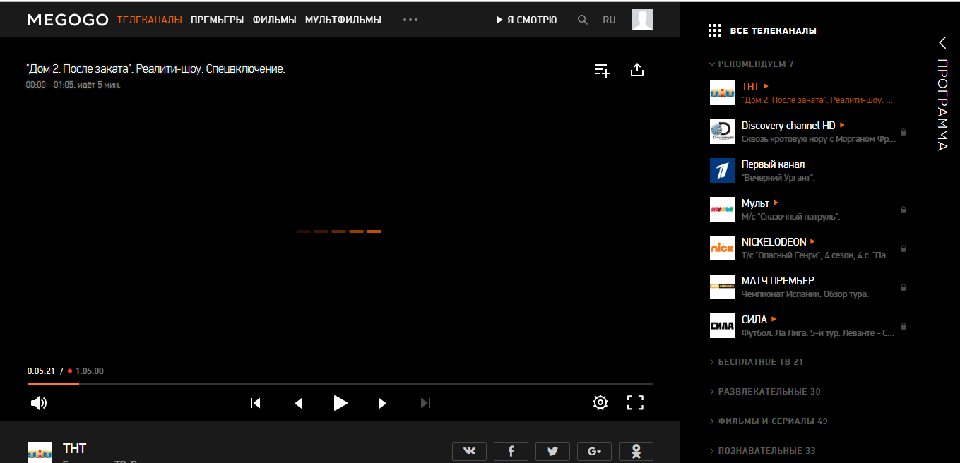Mute the player volume icon

pyautogui.click(x=39, y=403)
